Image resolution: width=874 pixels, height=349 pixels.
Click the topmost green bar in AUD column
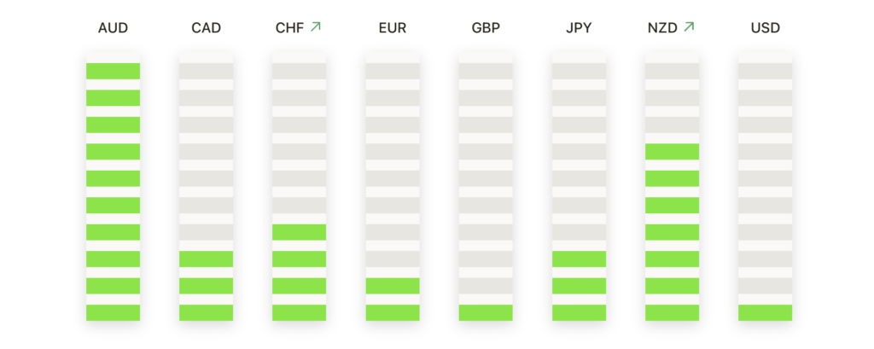113,71
